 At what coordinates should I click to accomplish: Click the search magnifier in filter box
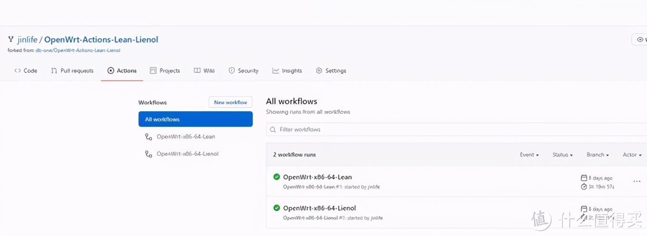273,129
